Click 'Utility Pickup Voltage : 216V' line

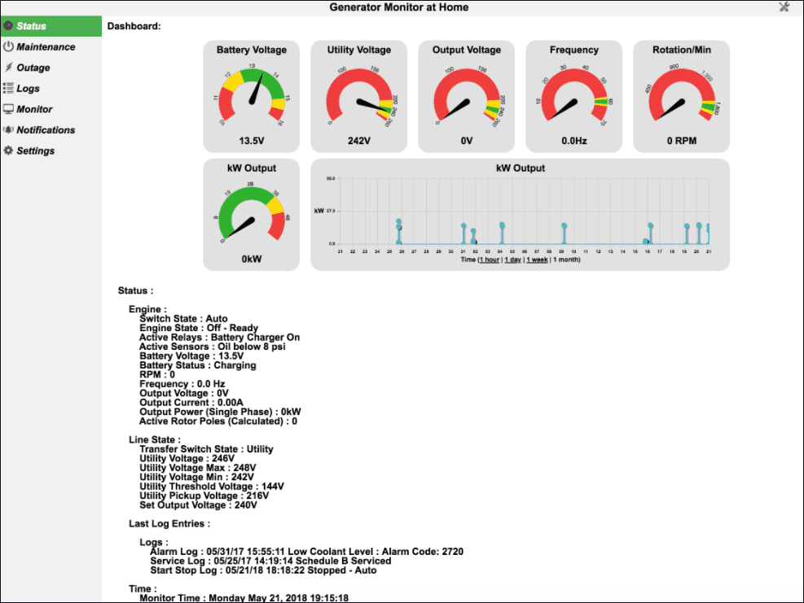[204, 496]
